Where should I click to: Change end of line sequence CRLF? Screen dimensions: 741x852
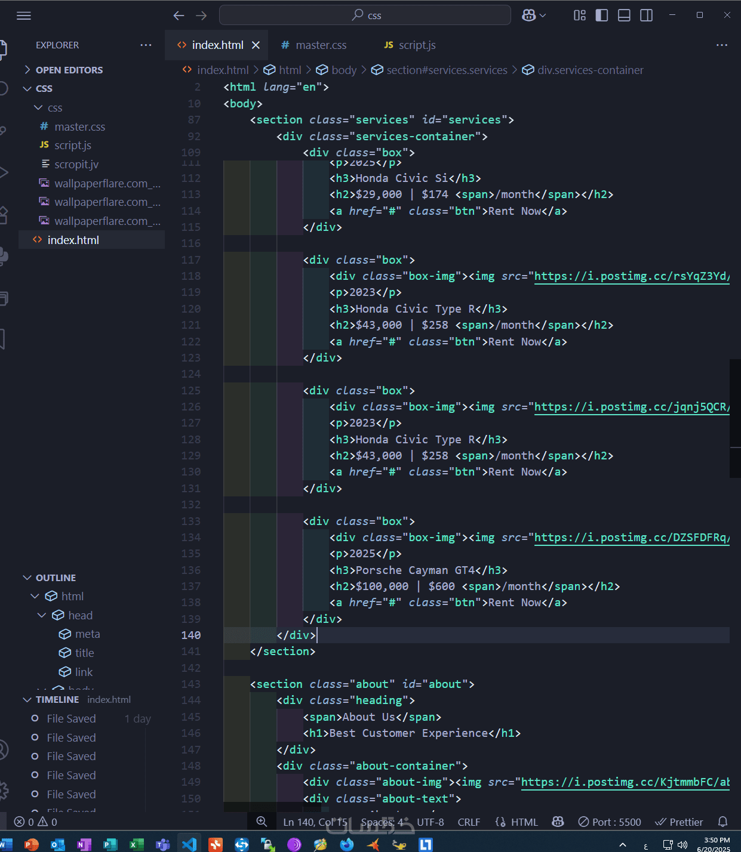point(469,822)
